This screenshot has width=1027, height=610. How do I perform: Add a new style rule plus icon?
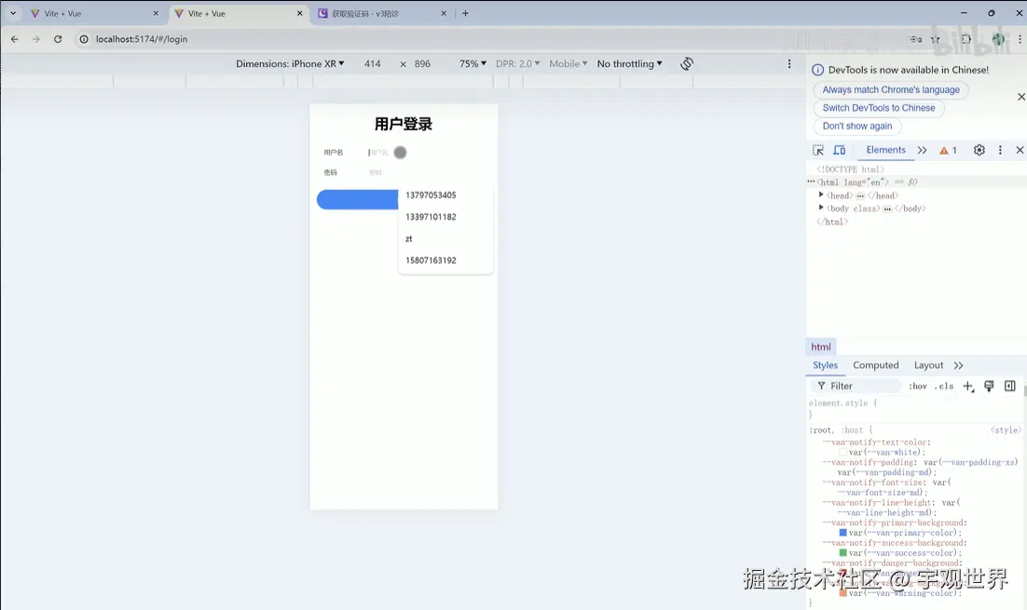(x=968, y=386)
